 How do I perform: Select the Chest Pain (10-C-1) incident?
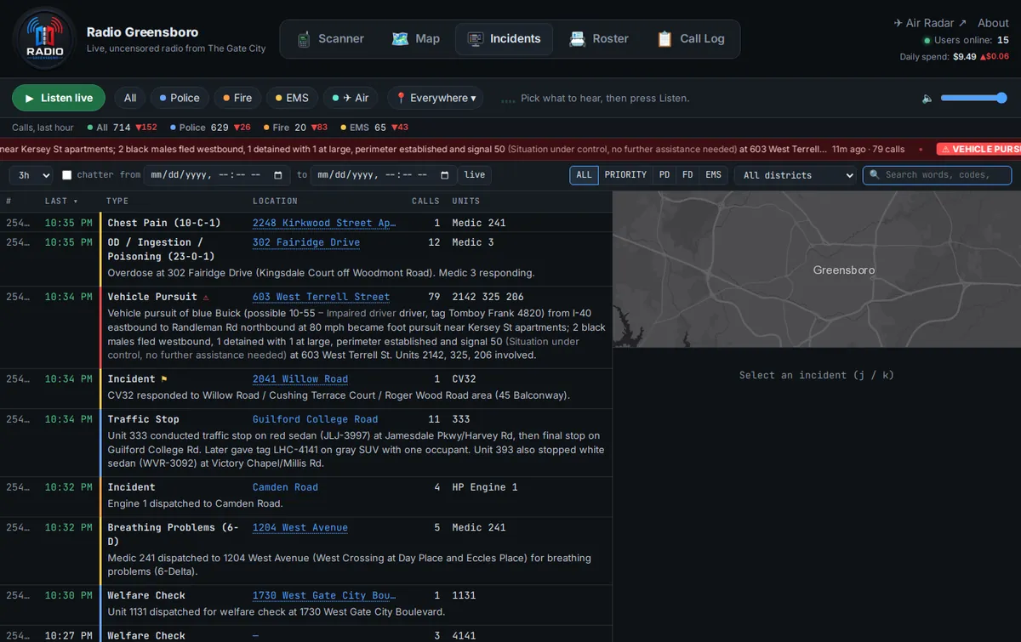(x=306, y=223)
